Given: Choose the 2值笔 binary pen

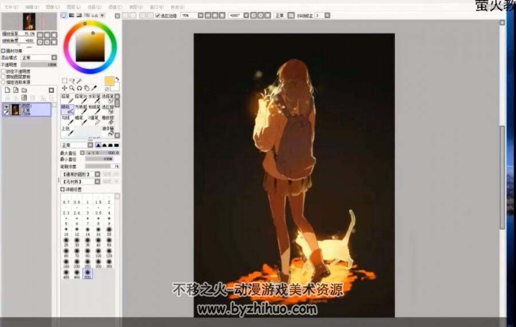Looking at the screenshot, I should tap(94, 120).
